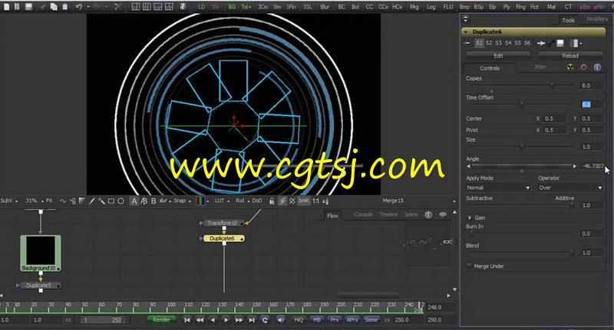Viewport: 614px width, 330px height.
Task: Toggle the HQ high quality button
Action: pyautogui.click(x=299, y=319)
